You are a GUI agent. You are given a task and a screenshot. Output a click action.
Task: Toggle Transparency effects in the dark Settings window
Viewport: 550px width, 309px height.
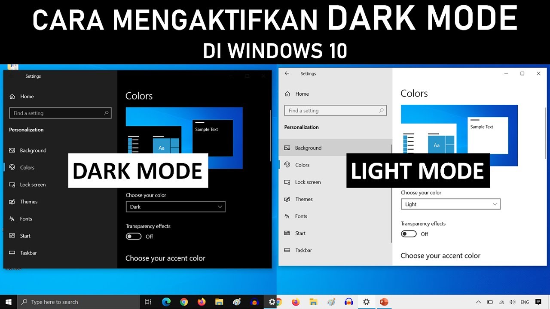click(x=134, y=236)
